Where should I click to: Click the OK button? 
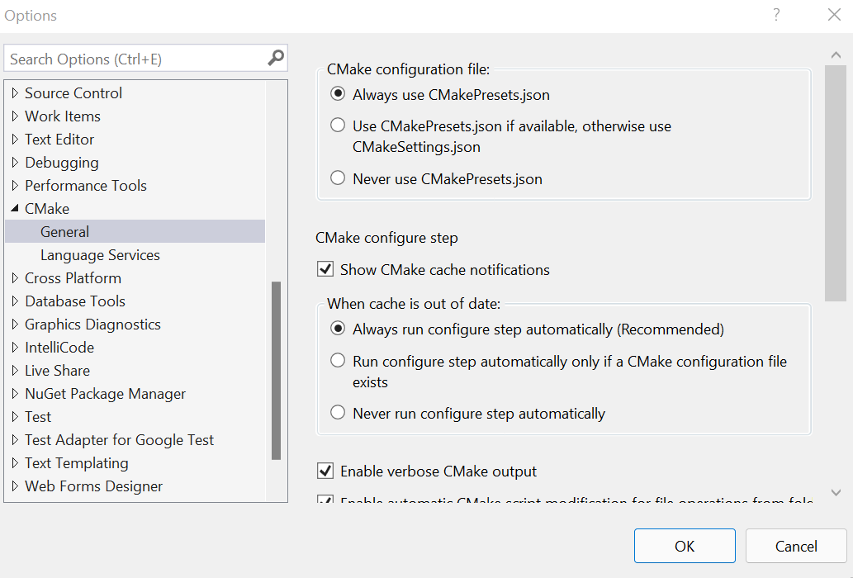[x=684, y=546]
